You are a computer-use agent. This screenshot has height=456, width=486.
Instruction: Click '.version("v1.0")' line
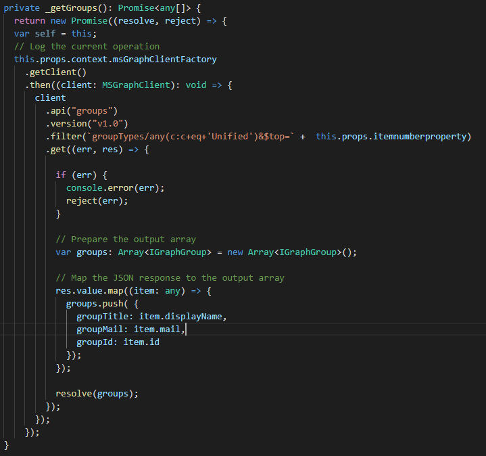click(x=87, y=124)
